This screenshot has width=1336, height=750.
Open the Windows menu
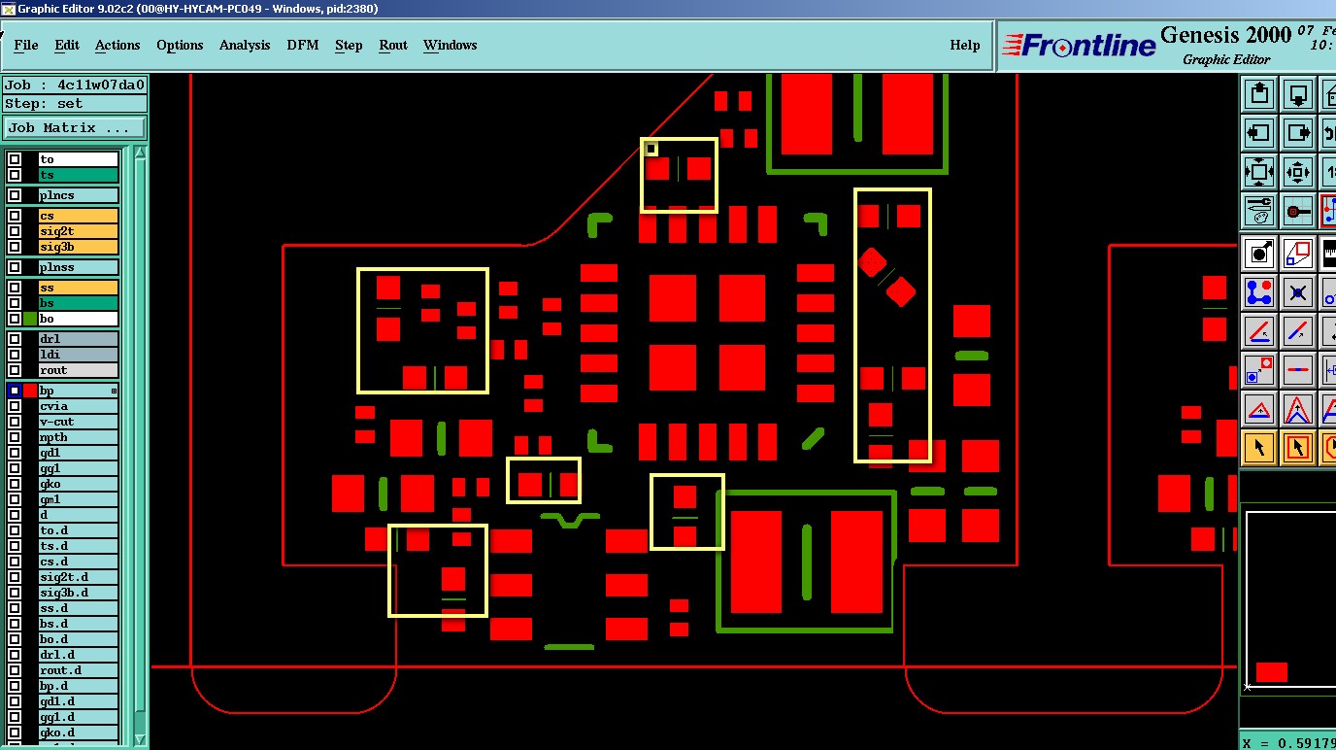point(450,45)
